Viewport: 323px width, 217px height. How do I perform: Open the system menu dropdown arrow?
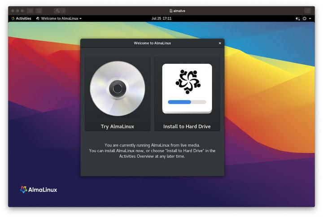[x=310, y=18]
